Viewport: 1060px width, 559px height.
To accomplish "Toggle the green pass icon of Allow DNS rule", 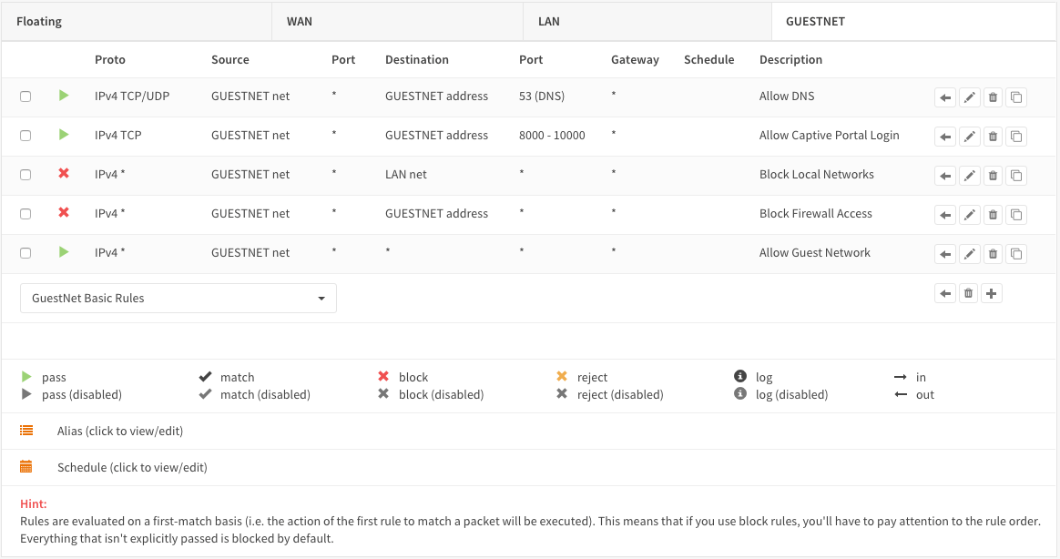I will (x=64, y=95).
